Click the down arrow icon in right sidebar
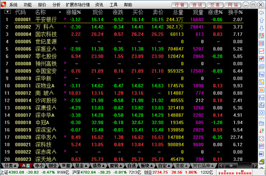Viewport: 266px width, 176px height. click(x=262, y=28)
